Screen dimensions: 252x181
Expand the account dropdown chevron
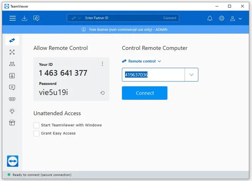pos(240,18)
